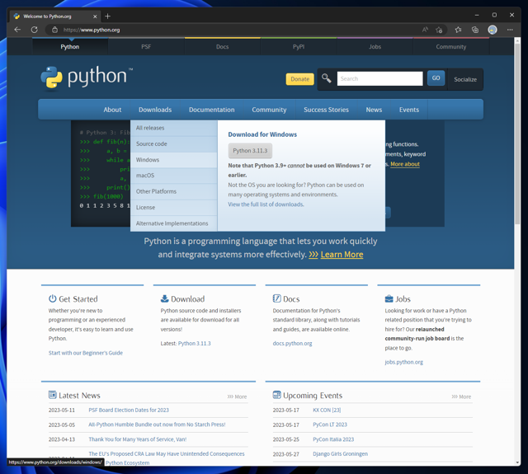Click the magnifying glass search icon
The width and height of the screenshot is (528, 474).
click(x=326, y=78)
